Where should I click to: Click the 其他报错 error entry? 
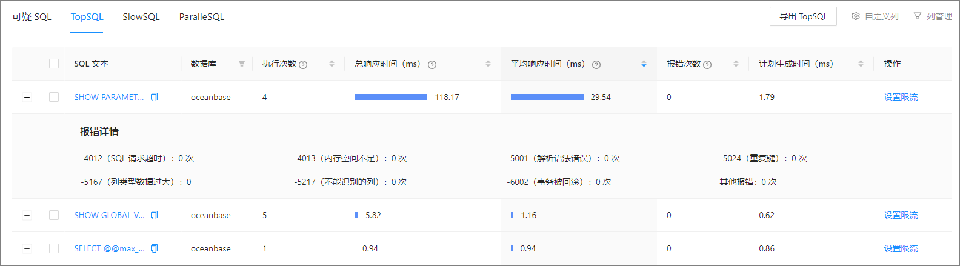748,182
